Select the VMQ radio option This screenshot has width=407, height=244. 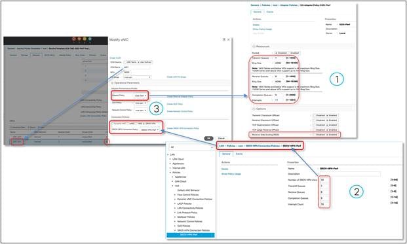point(136,124)
